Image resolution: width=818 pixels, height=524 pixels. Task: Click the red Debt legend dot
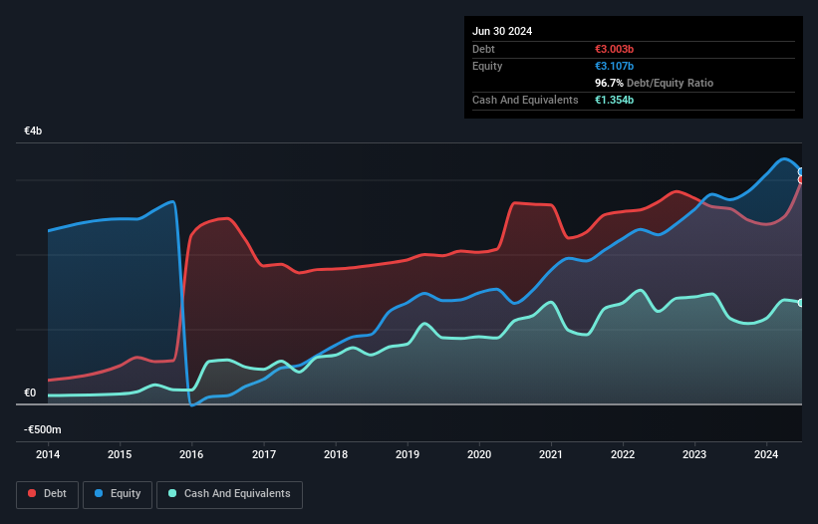[x=32, y=493]
